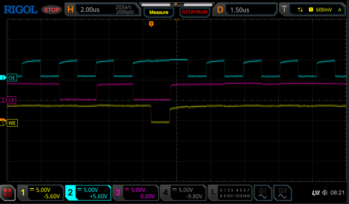This screenshot has width=349, height=204.
Task: Click the memory waveform position bar at top
Action: click(177, 4)
